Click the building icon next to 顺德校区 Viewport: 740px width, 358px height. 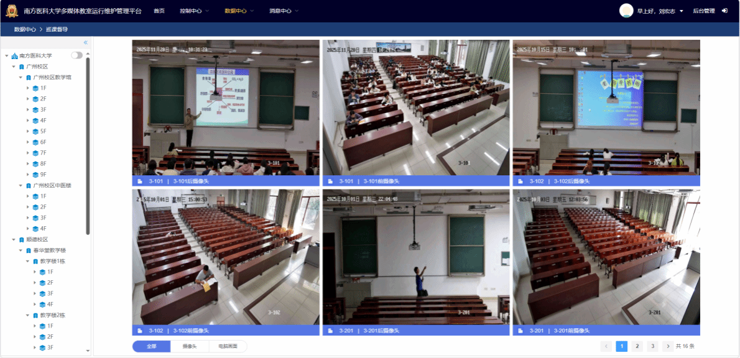[x=22, y=239]
